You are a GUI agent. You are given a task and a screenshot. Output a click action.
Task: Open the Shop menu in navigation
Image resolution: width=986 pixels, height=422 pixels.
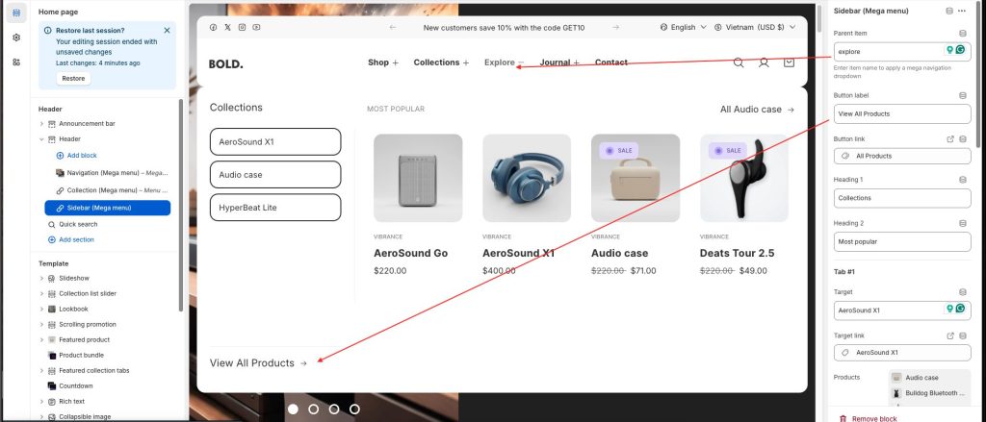(383, 62)
